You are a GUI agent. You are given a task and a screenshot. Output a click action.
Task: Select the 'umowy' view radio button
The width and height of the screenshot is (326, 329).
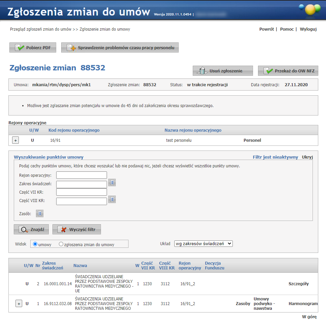(x=35, y=244)
